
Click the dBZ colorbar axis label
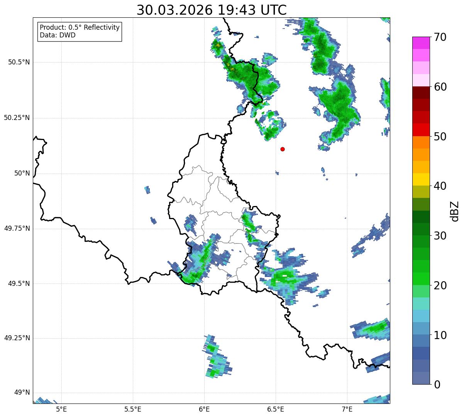pyautogui.click(x=454, y=211)
